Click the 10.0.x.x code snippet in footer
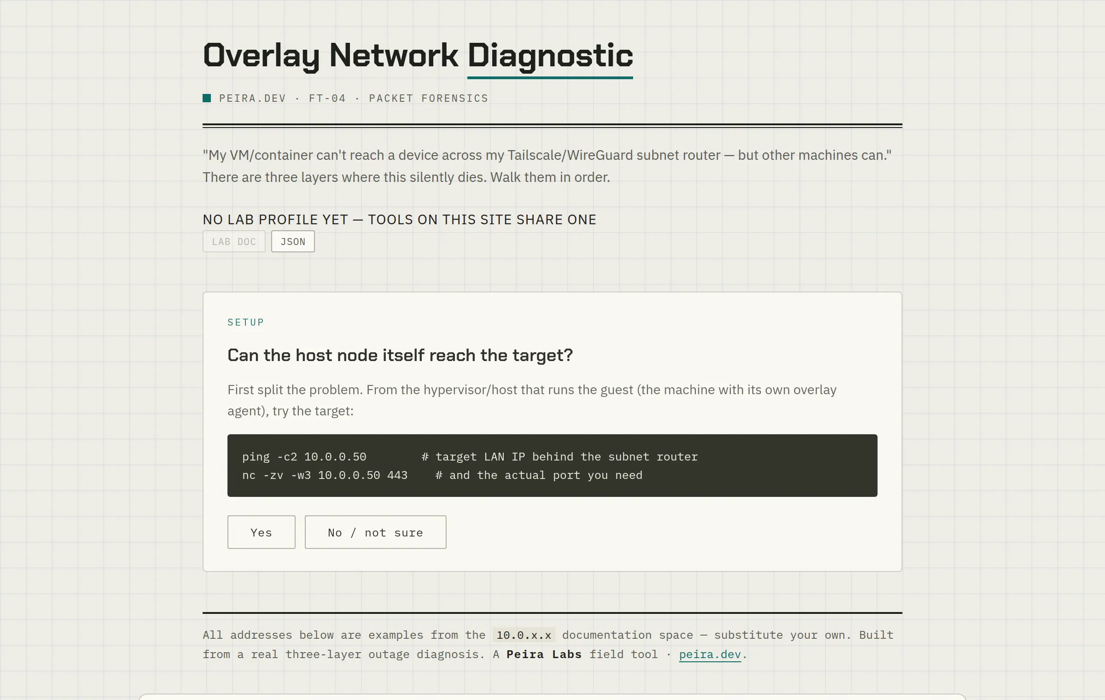The width and height of the screenshot is (1105, 700). tap(523, 635)
